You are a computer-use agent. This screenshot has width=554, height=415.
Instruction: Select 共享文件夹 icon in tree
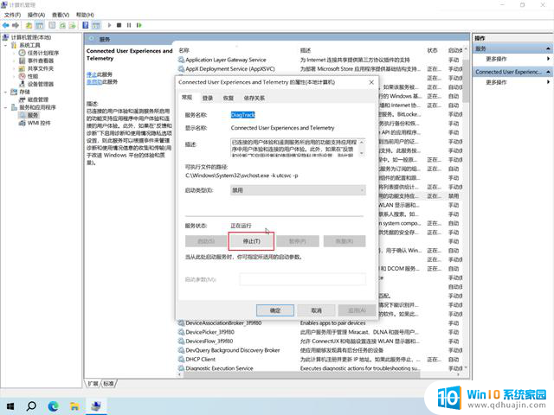[23, 68]
